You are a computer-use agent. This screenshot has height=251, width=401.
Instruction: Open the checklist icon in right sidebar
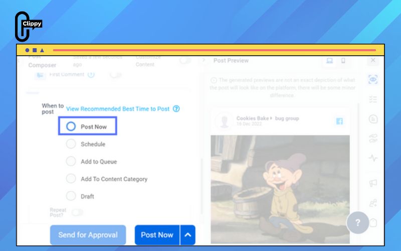click(x=373, y=99)
